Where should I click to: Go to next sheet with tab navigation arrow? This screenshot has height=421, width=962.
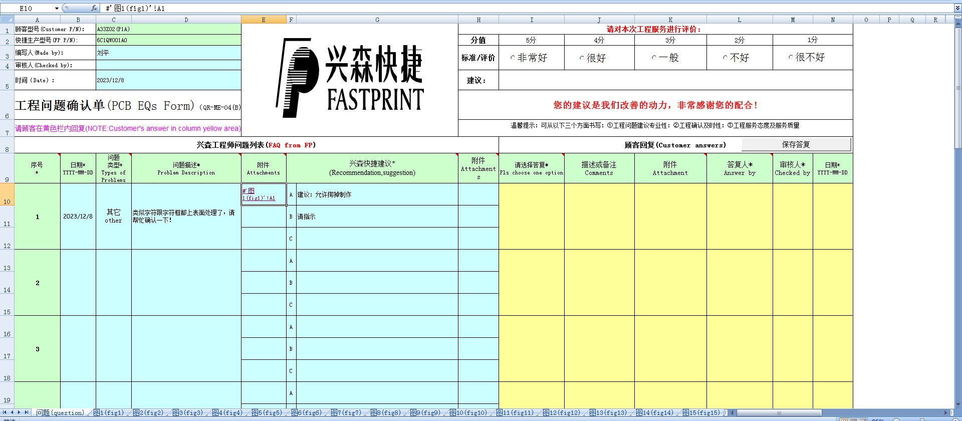[x=19, y=412]
